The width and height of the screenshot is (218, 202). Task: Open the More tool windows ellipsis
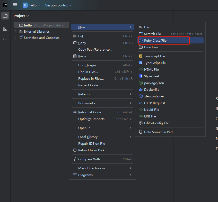[x=5, y=39]
